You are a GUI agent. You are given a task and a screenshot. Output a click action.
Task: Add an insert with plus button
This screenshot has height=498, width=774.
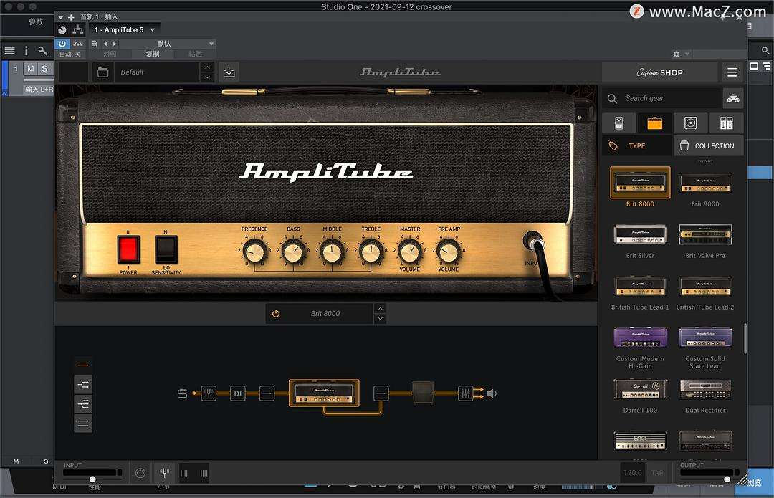(x=71, y=16)
